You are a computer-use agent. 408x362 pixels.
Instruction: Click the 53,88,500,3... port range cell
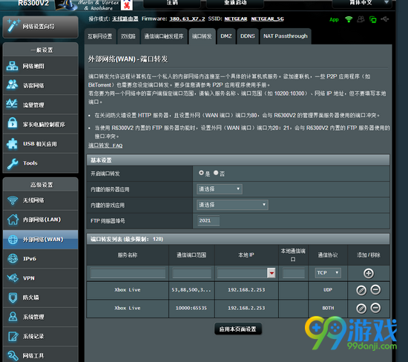point(191,290)
